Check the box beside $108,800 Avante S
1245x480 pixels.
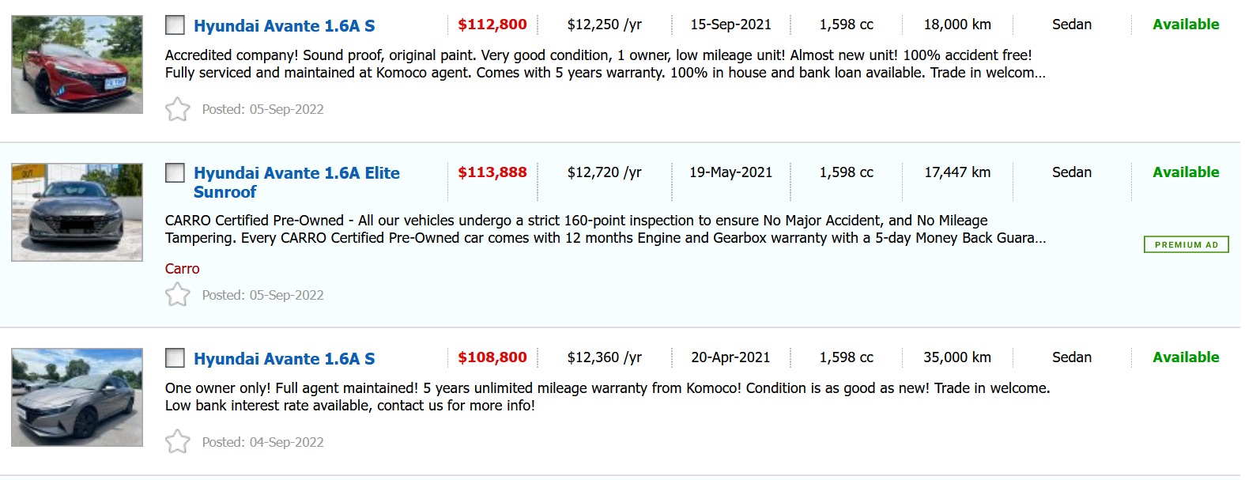pyautogui.click(x=175, y=358)
